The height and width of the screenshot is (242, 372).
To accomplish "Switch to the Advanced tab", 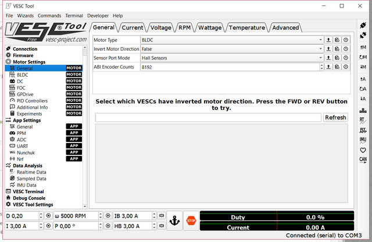I will 285,27.
